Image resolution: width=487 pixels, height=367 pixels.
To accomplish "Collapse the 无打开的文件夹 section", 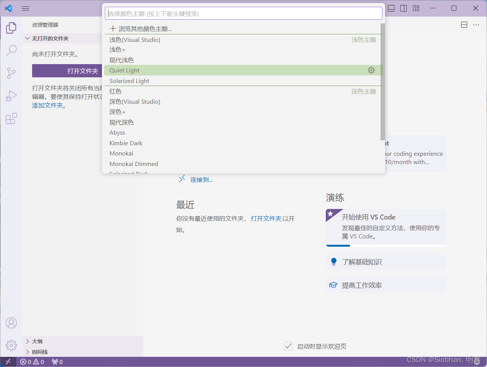I will coord(28,38).
